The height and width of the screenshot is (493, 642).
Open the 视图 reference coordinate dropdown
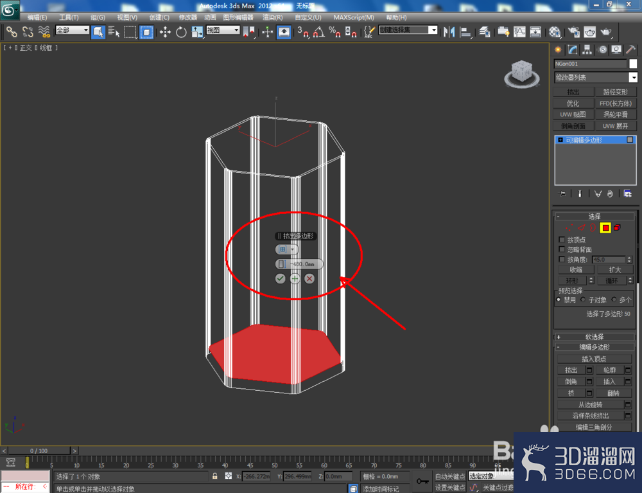(x=223, y=30)
